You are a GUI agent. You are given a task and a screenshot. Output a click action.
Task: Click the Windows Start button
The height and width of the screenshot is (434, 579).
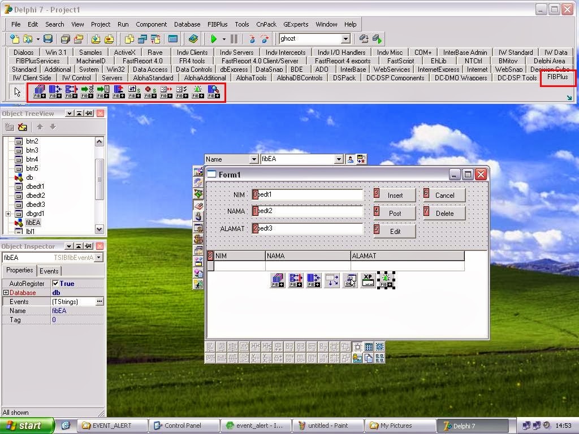[27, 426]
